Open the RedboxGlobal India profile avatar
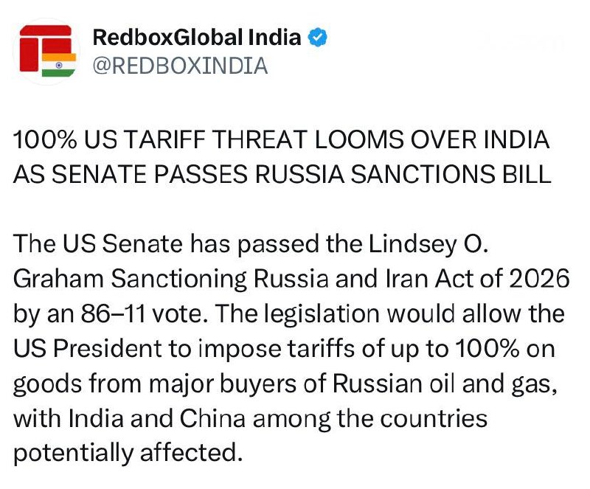The height and width of the screenshot is (489, 590). click(x=46, y=51)
